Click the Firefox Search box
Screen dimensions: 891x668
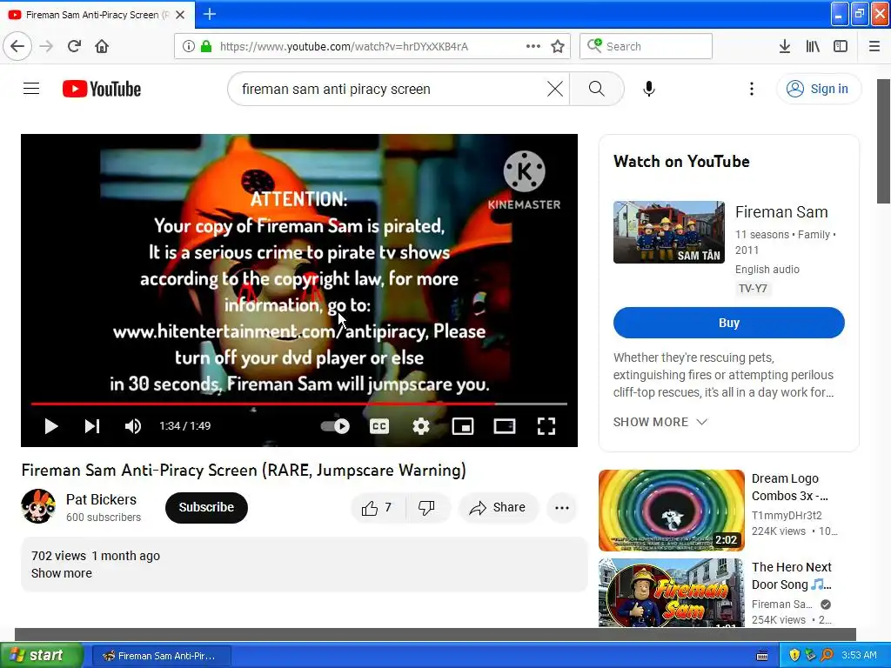[646, 46]
